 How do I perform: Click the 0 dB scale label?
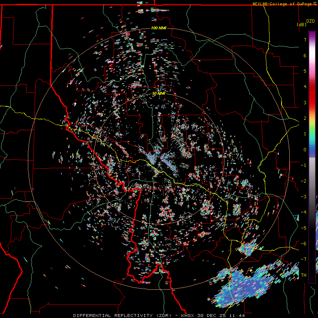pyautogui.click(x=305, y=150)
